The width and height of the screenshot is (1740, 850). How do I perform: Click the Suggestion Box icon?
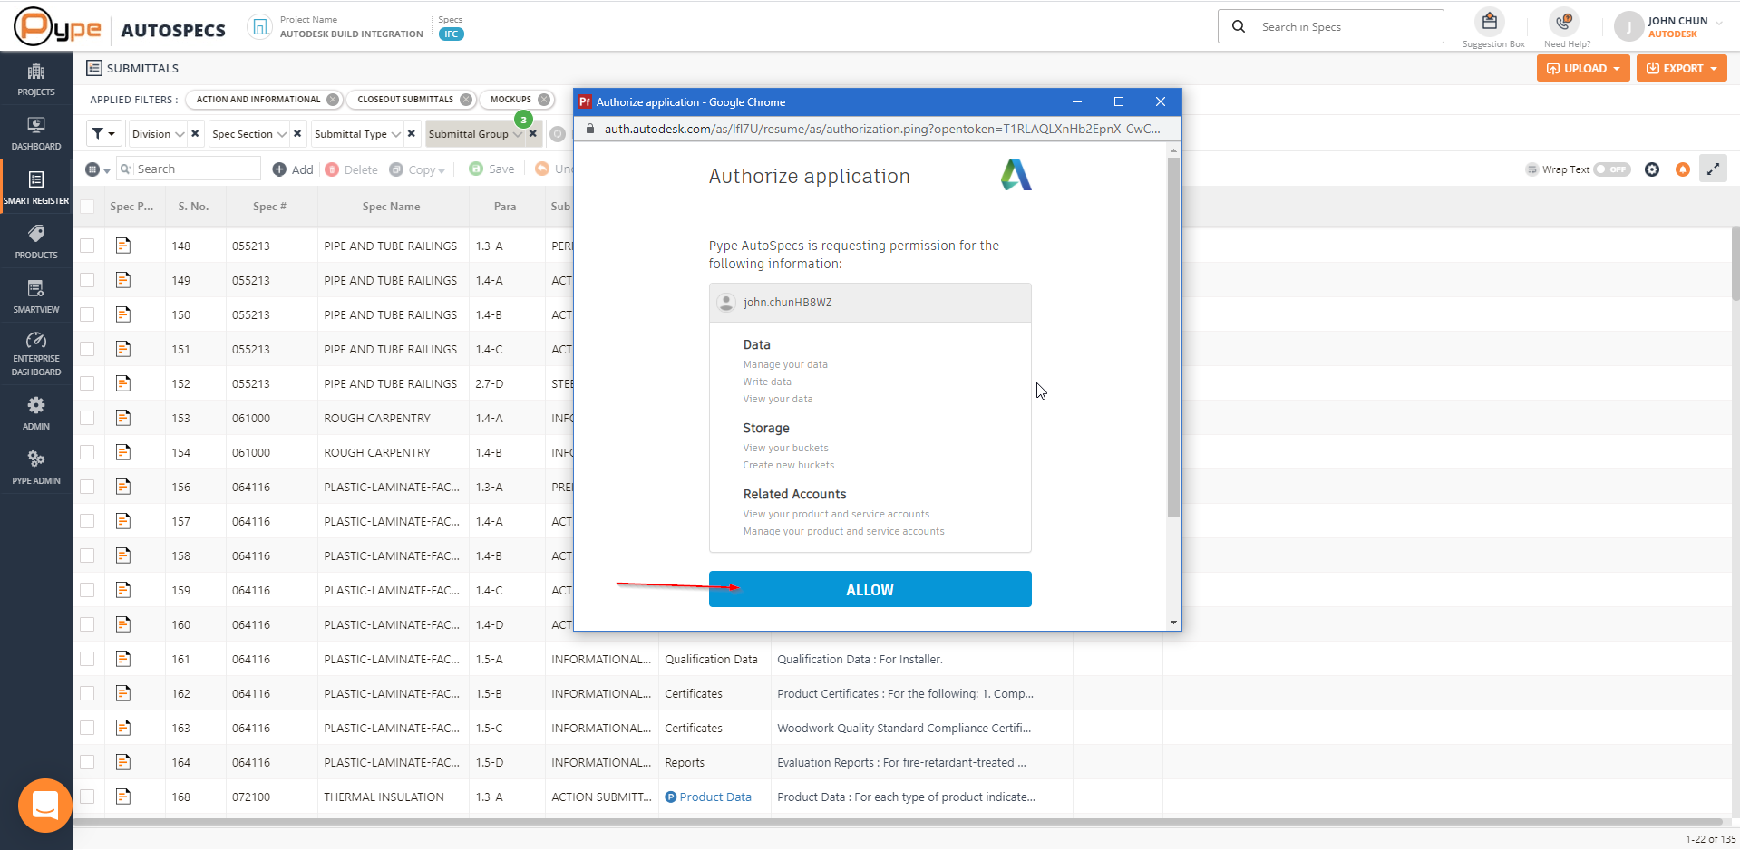[x=1490, y=22]
